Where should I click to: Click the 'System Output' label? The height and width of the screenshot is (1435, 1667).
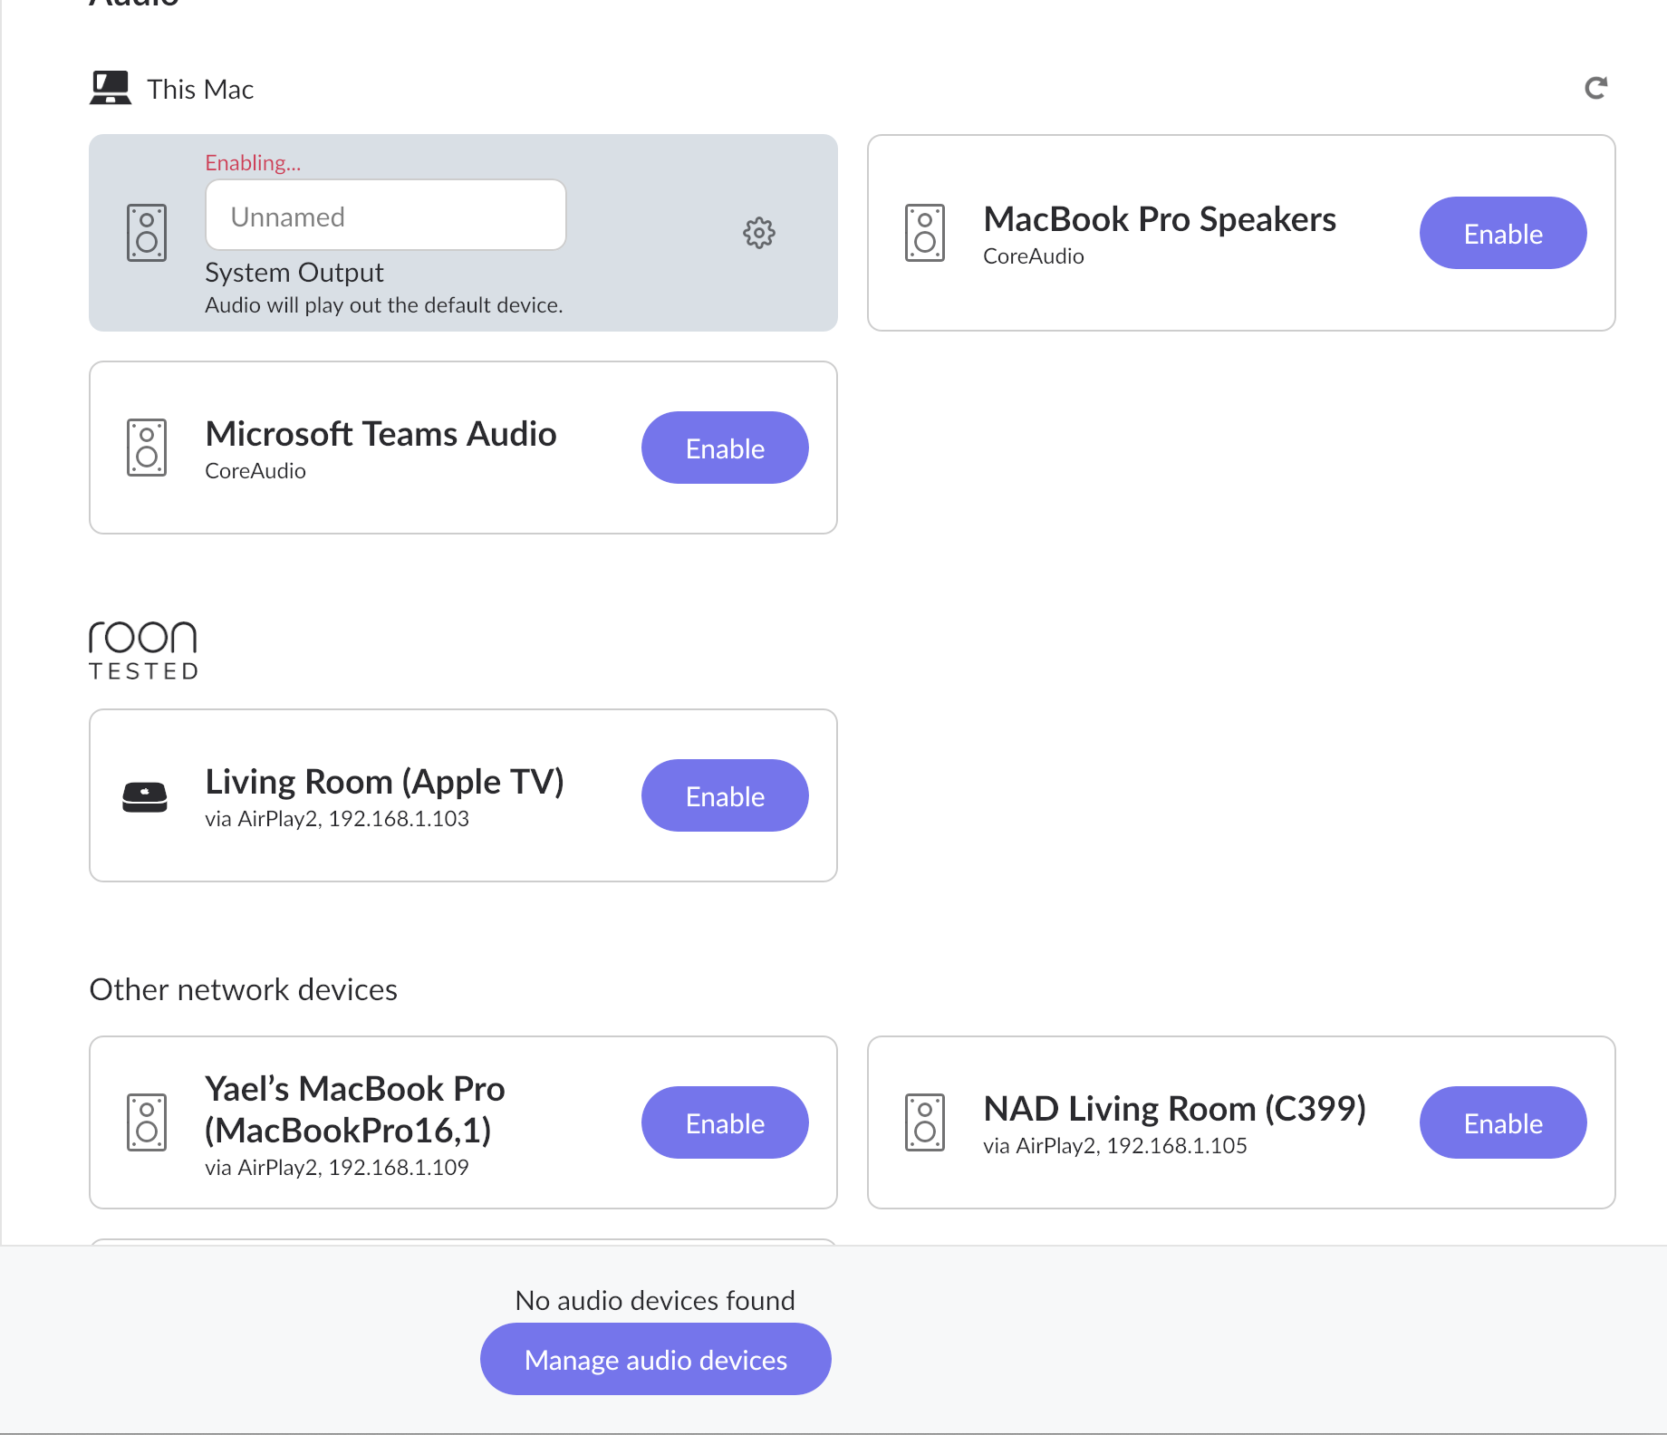294,273
